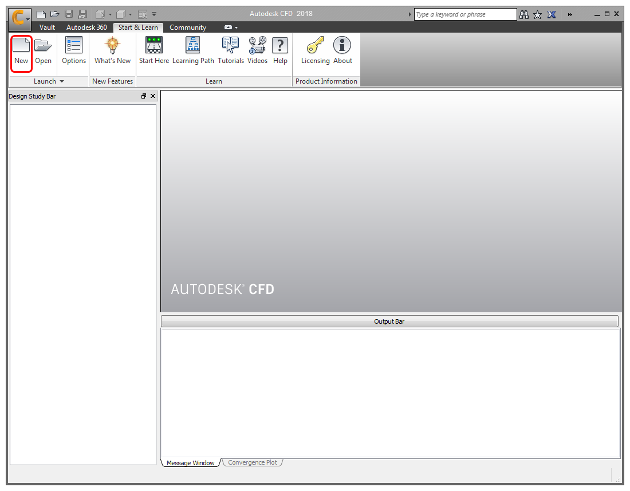
Task: Switch to the Vault tab
Action: click(x=47, y=28)
